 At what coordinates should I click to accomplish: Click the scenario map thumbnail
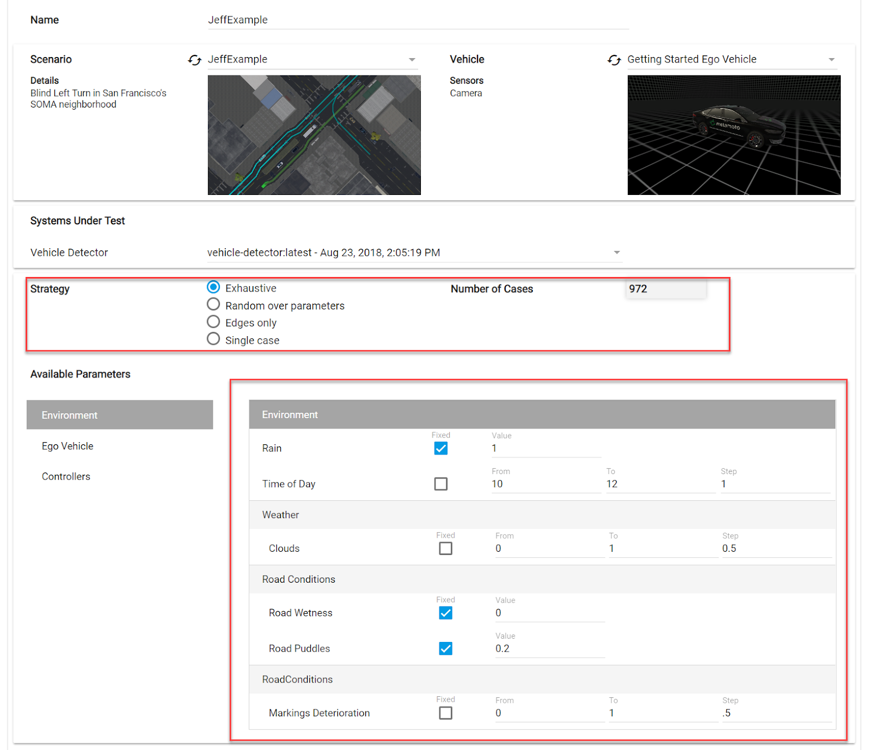314,135
